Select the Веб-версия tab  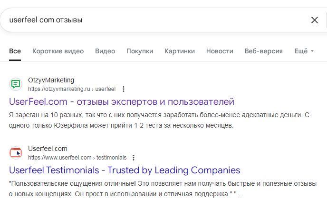[264, 51]
